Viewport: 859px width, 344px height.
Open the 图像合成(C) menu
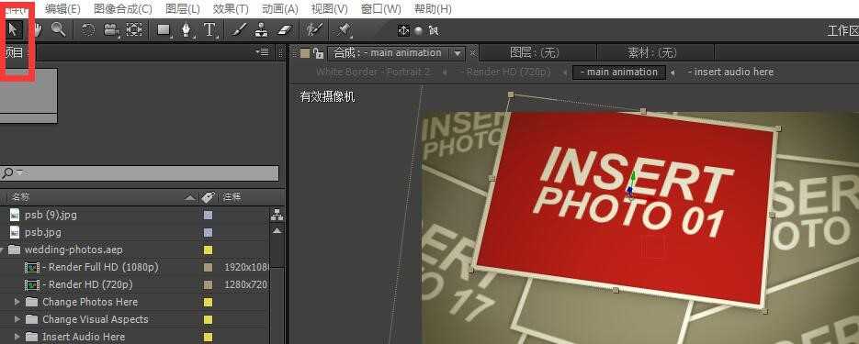click(123, 9)
